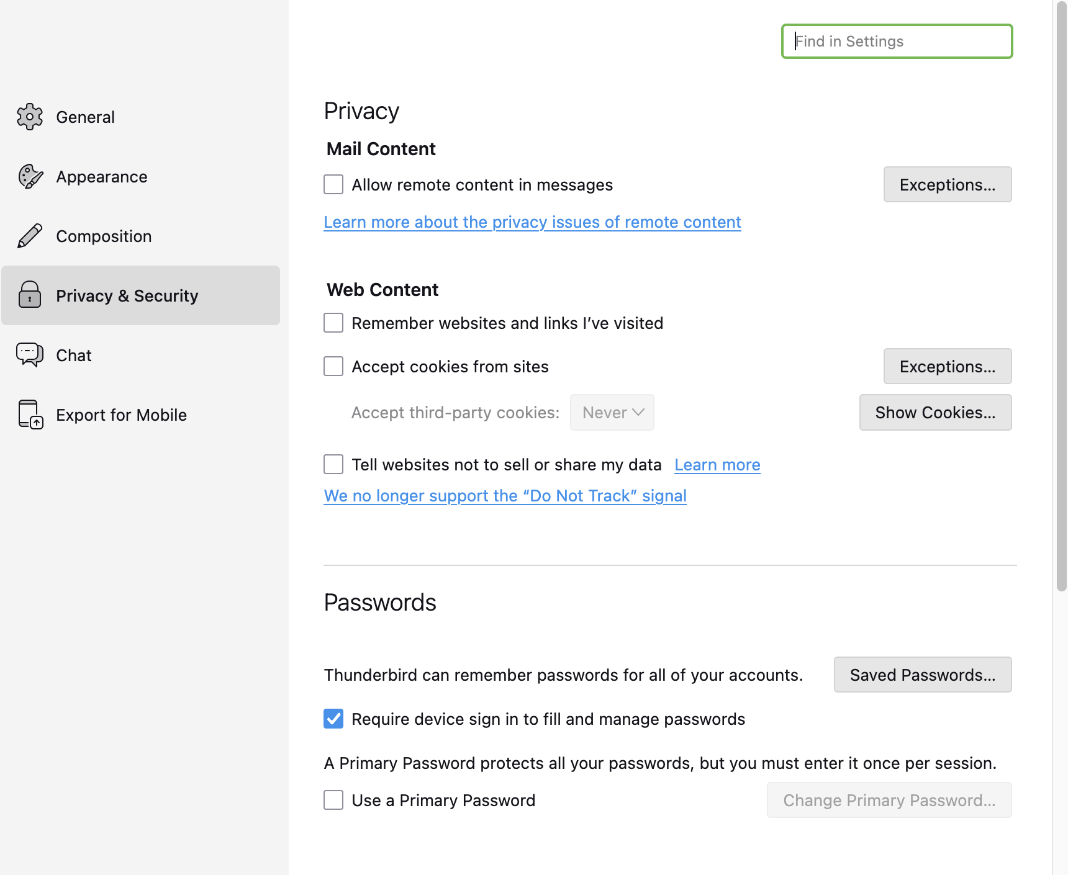Click the Appearance palette icon

pos(30,176)
